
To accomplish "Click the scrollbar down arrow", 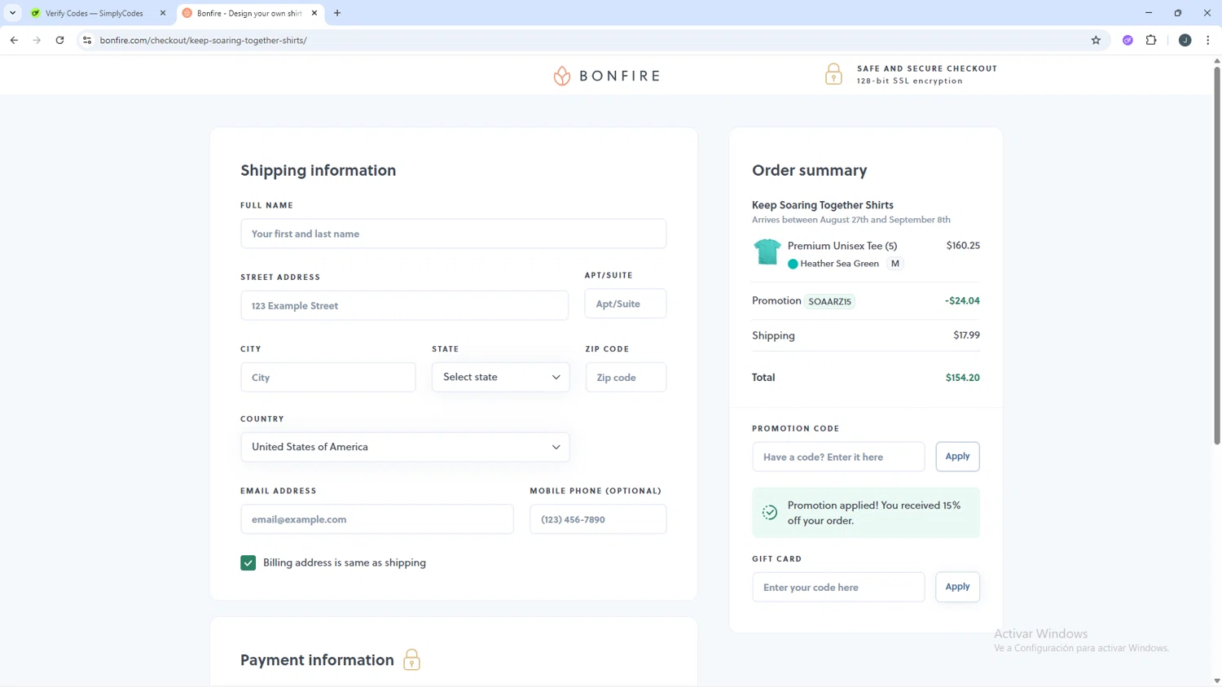I will [x=1217, y=680].
